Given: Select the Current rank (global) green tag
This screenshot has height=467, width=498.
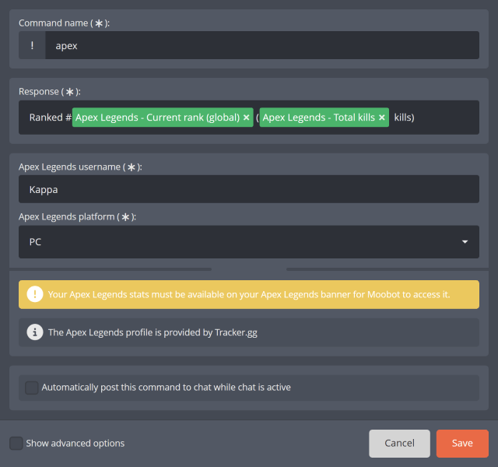Looking at the screenshot, I should [x=163, y=118].
